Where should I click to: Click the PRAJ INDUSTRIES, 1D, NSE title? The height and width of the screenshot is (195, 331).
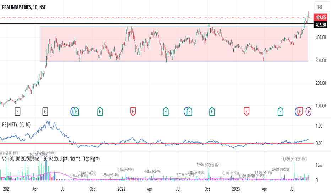[24, 7]
